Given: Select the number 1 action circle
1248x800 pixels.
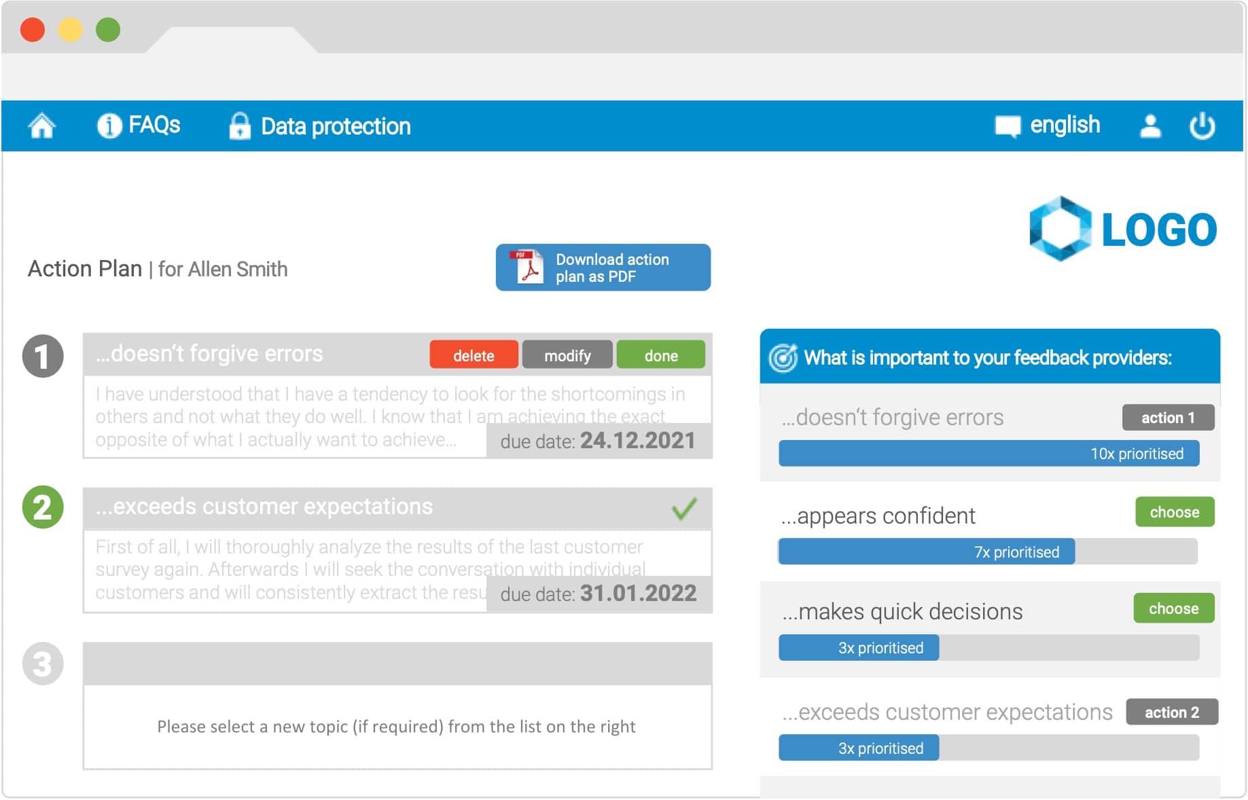Looking at the screenshot, I should click(x=43, y=356).
